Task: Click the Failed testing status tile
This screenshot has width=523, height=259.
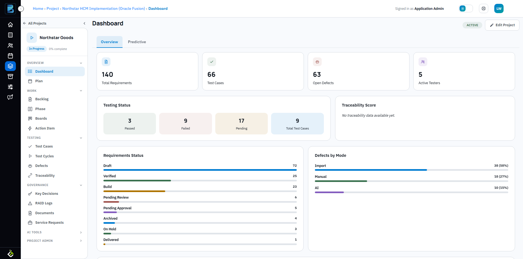Action: click(x=185, y=123)
